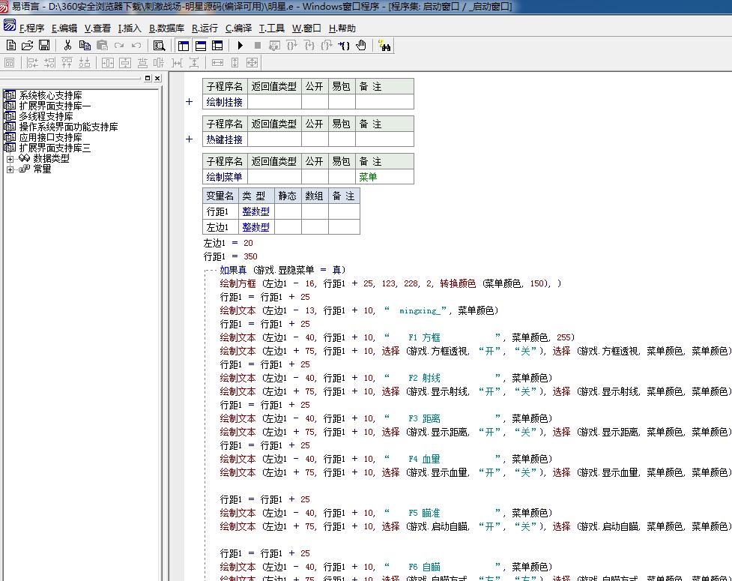
Task: Open a file with the folder icon
Action: coord(28,46)
